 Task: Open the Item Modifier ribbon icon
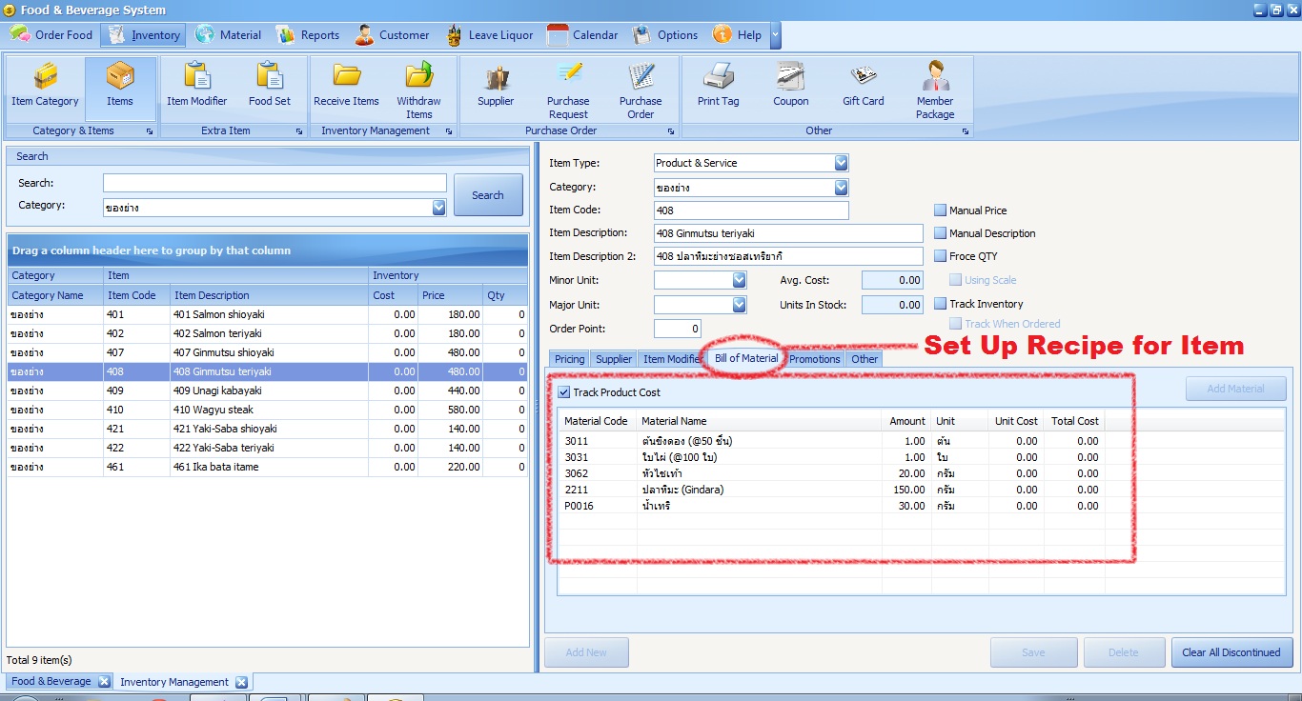tap(197, 88)
